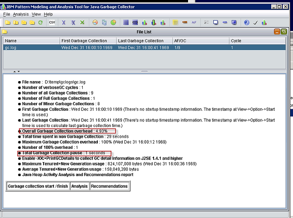Open the Analysis menu
The width and height of the screenshot is (293, 218).
click(21, 14)
